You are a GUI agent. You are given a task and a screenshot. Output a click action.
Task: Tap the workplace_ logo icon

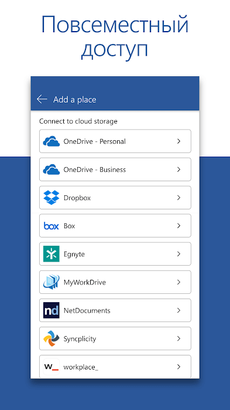click(51, 367)
